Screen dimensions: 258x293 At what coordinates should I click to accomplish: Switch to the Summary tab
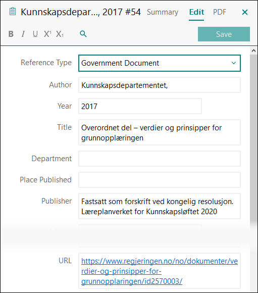(x=163, y=12)
